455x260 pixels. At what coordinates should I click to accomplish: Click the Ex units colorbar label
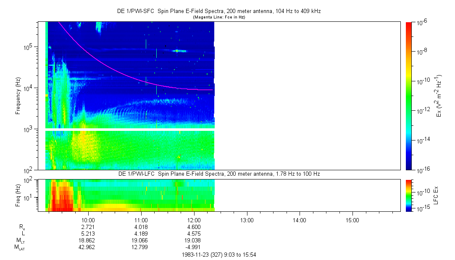click(x=439, y=96)
